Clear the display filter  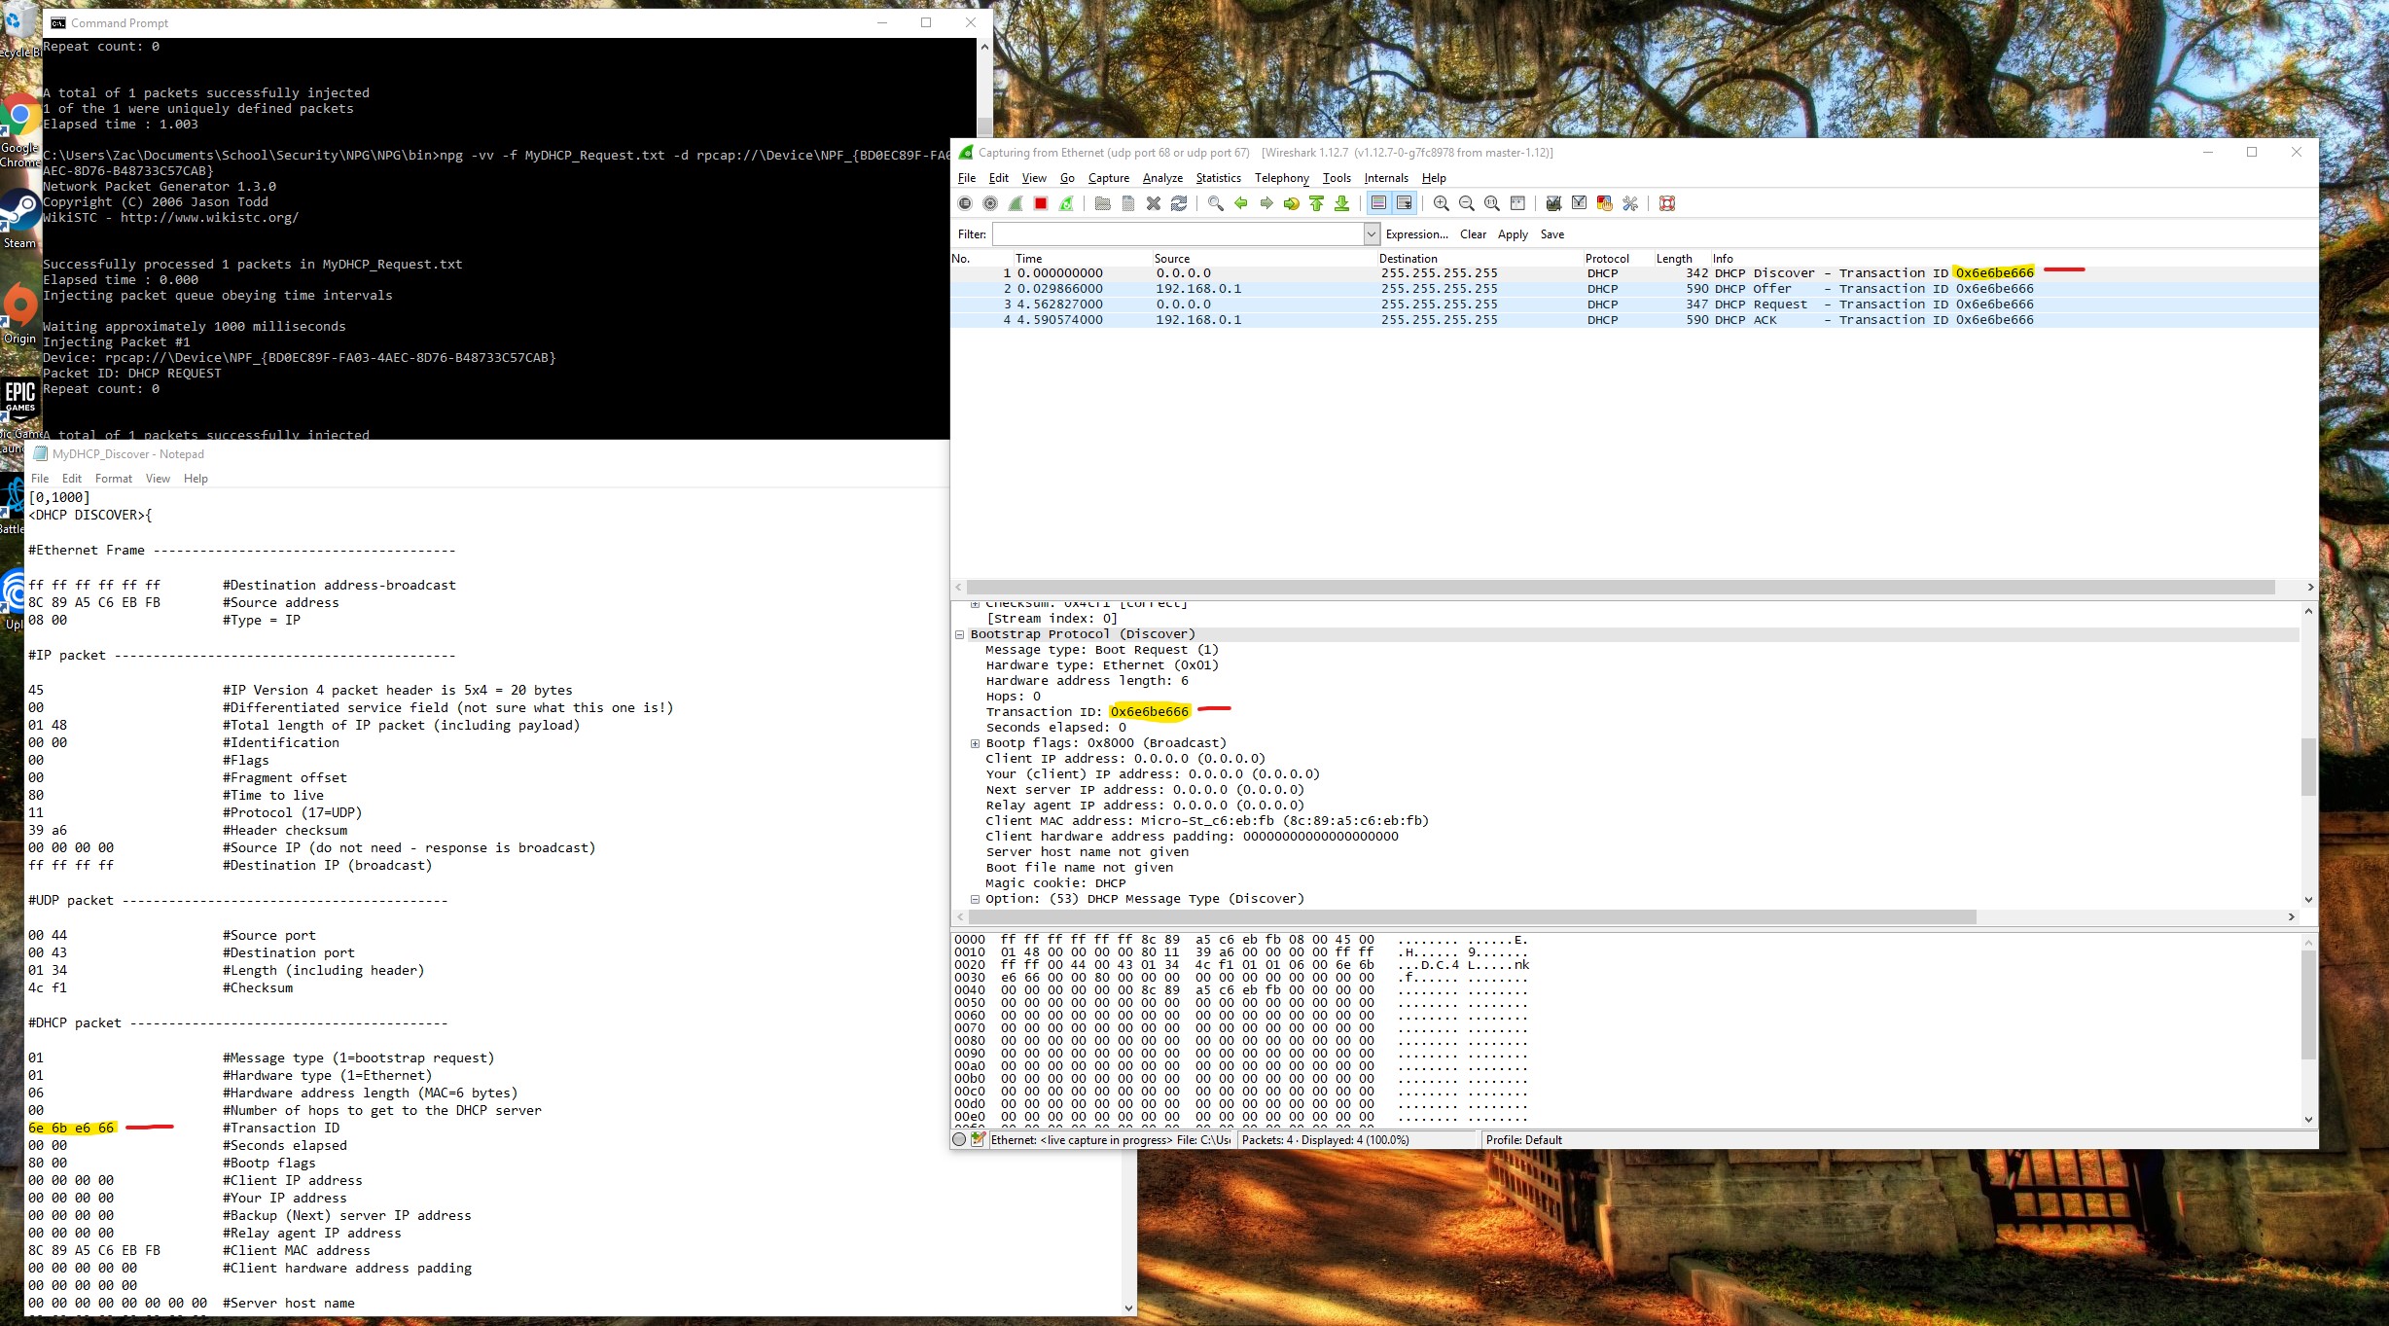tap(1473, 234)
